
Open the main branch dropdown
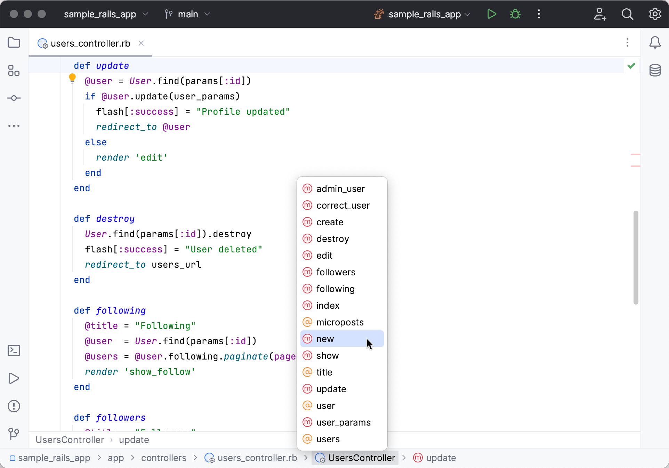(x=187, y=14)
